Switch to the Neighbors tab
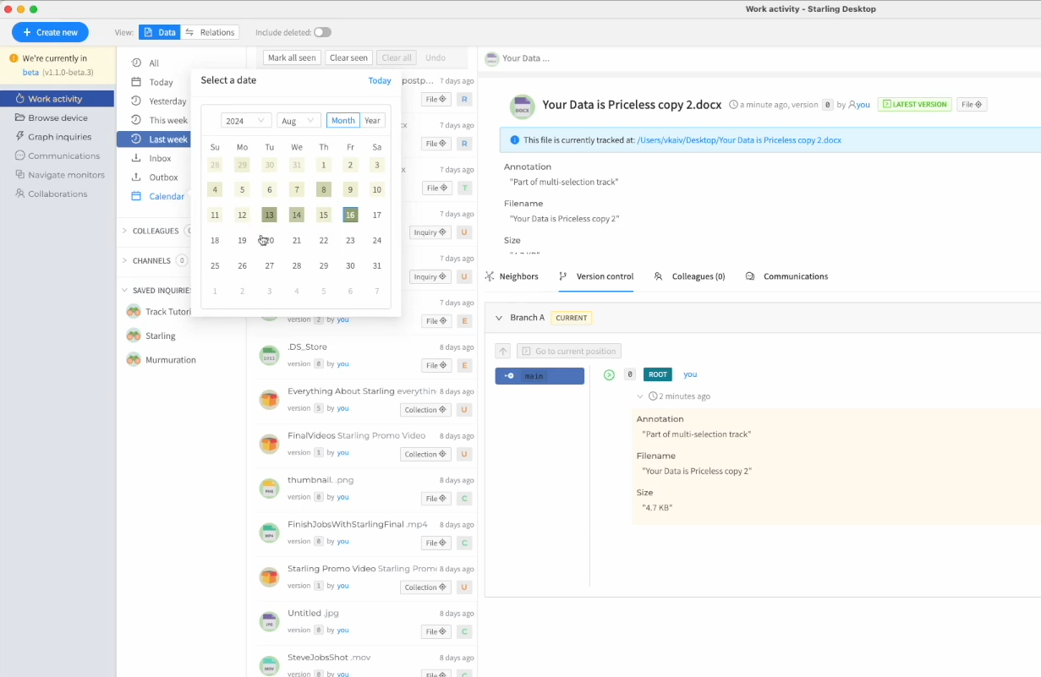This screenshot has height=677, width=1041. pos(512,276)
